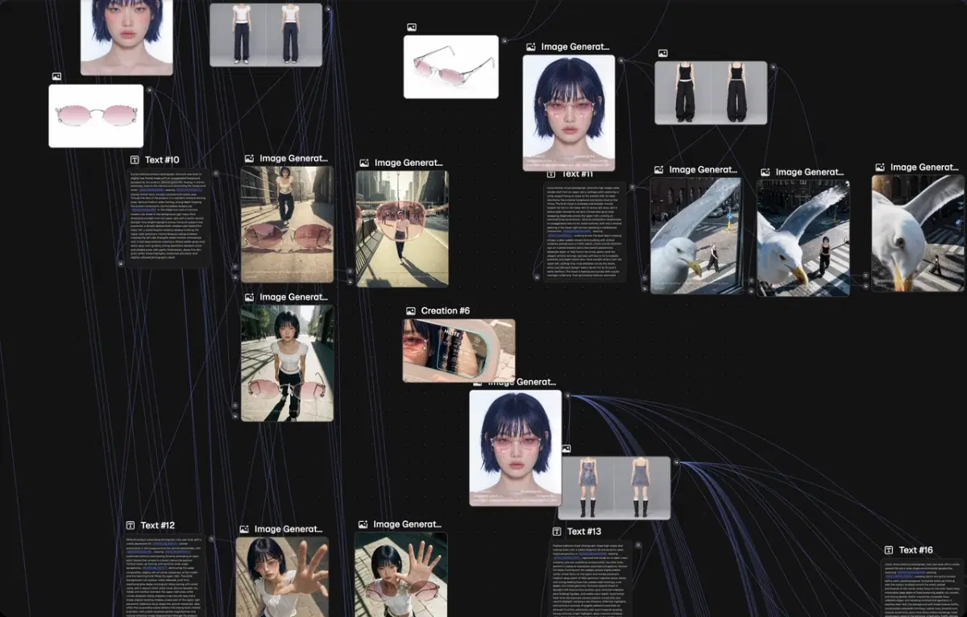Open the top-center sunglasses product thumbnail
The height and width of the screenshot is (617, 967).
click(451, 67)
